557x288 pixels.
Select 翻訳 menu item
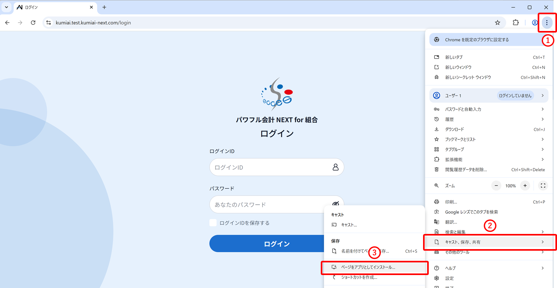(489, 222)
